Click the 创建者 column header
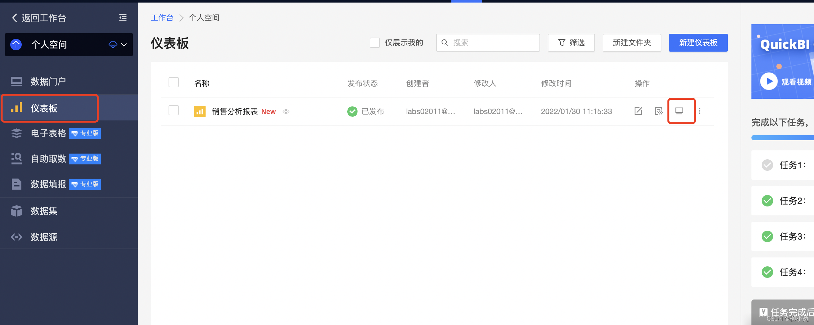The width and height of the screenshot is (814, 325). pyautogui.click(x=418, y=83)
